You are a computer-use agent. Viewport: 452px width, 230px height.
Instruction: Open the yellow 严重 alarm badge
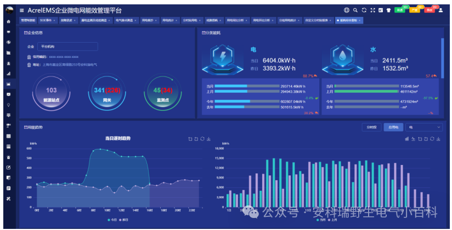click(415, 10)
